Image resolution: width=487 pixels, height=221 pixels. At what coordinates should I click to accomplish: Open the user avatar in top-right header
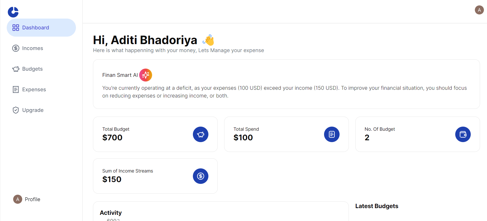coord(479,10)
